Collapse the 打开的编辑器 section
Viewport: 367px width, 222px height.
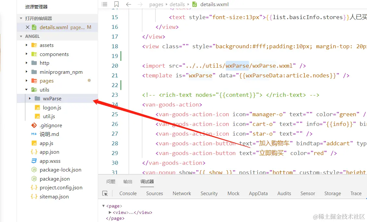pyautogui.click(x=21, y=18)
